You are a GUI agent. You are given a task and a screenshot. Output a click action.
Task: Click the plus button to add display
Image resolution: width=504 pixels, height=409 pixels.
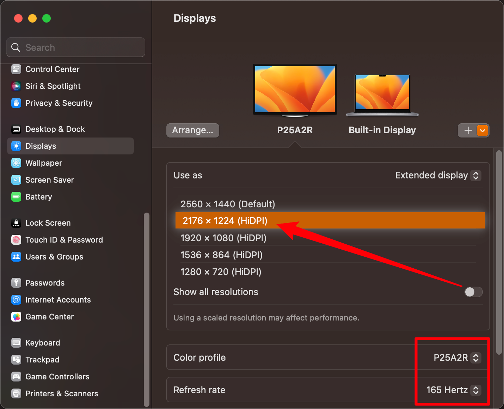pyautogui.click(x=468, y=130)
